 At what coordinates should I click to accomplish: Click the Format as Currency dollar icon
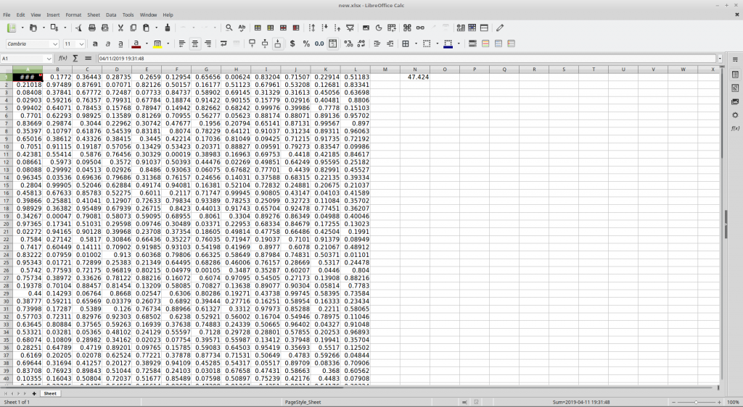[x=292, y=43]
